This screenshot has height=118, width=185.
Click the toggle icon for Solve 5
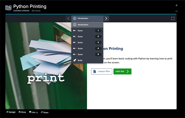coord(75,54)
